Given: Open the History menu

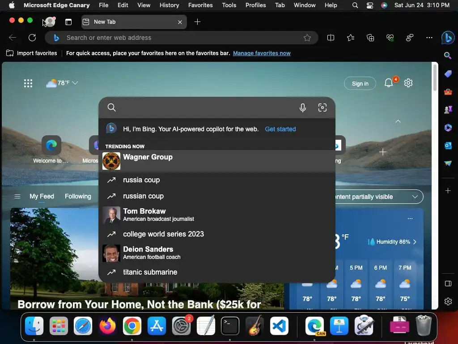Looking at the screenshot, I should (169, 5).
